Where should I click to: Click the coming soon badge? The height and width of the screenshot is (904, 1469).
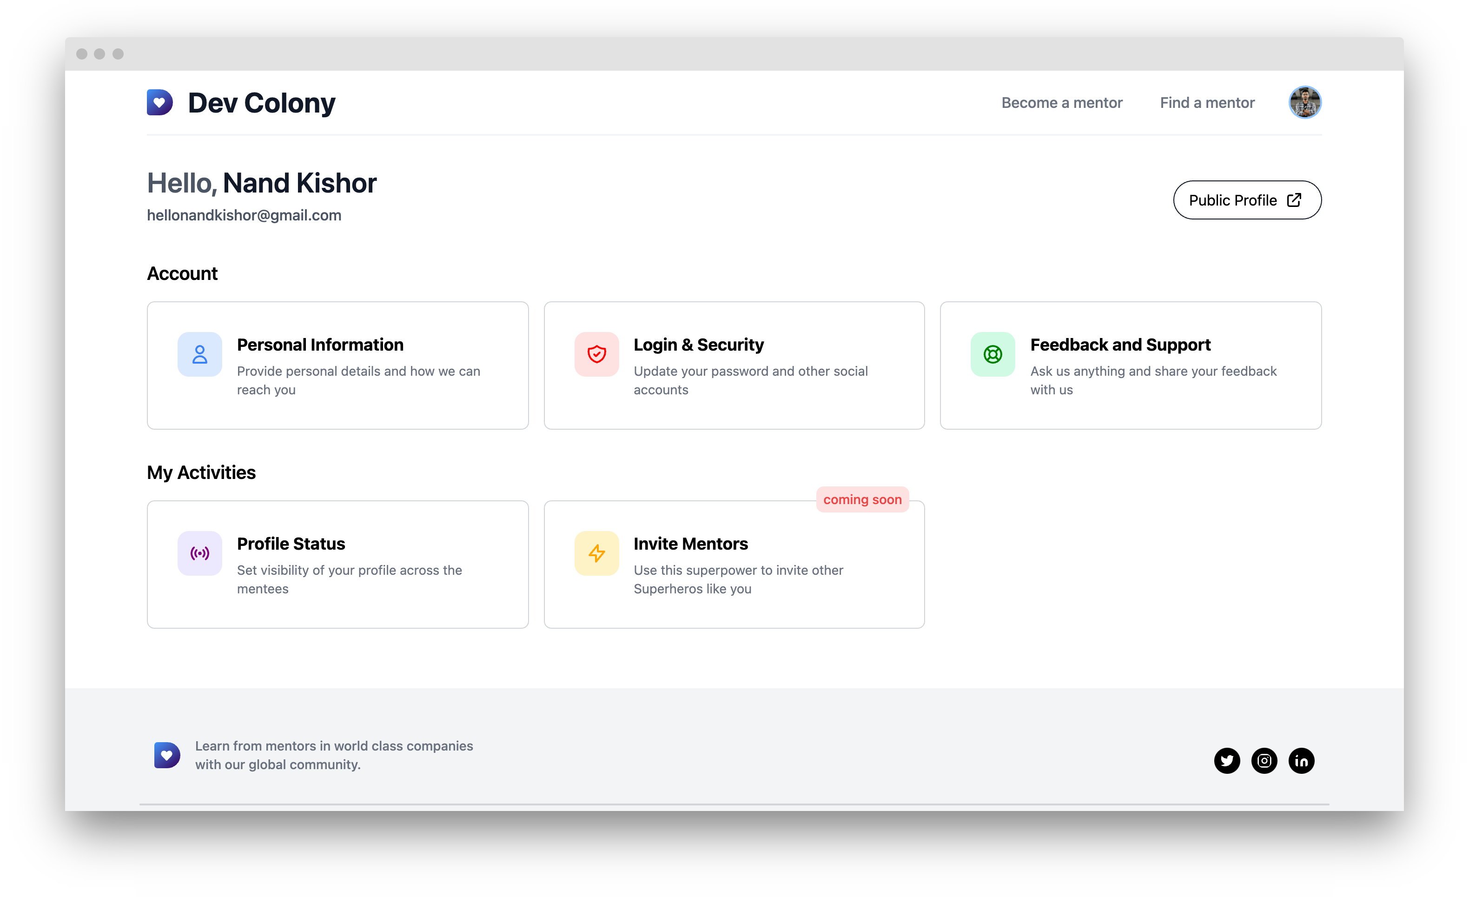[x=862, y=500]
